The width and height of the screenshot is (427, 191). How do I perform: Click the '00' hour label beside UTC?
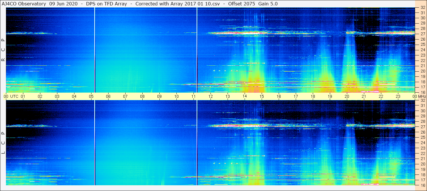point(6,97)
